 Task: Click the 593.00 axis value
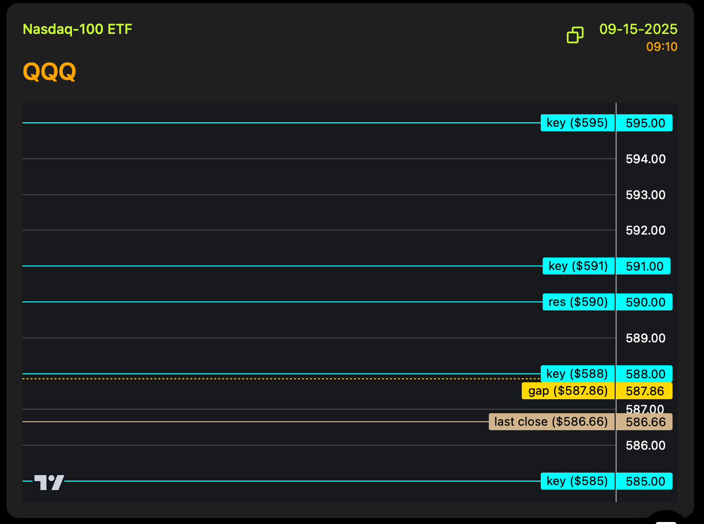pos(646,195)
